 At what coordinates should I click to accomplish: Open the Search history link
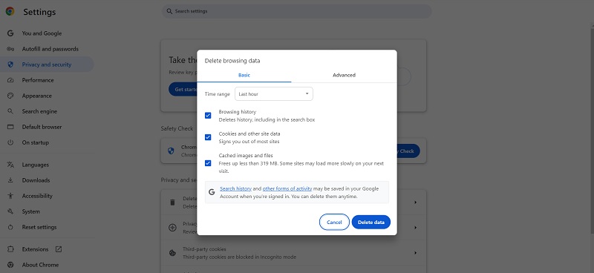point(235,188)
